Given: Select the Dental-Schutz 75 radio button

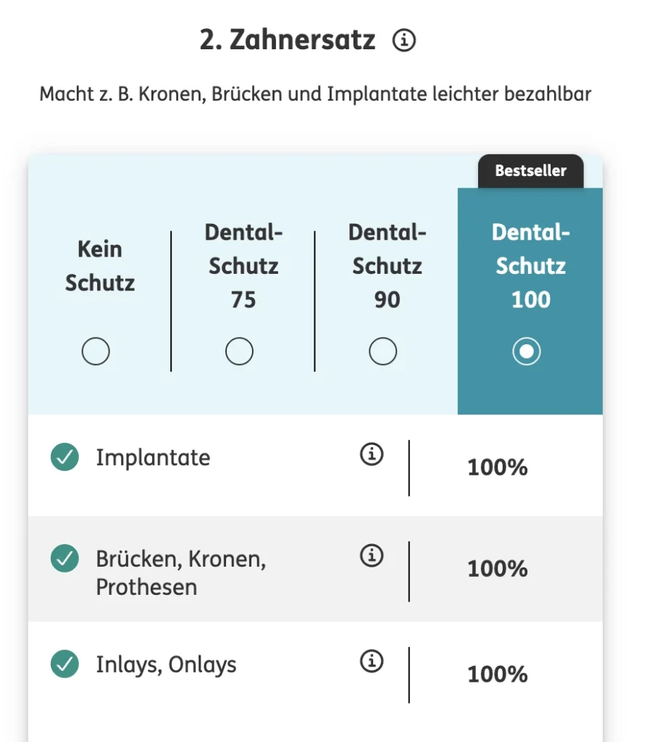Looking at the screenshot, I should pyautogui.click(x=239, y=351).
